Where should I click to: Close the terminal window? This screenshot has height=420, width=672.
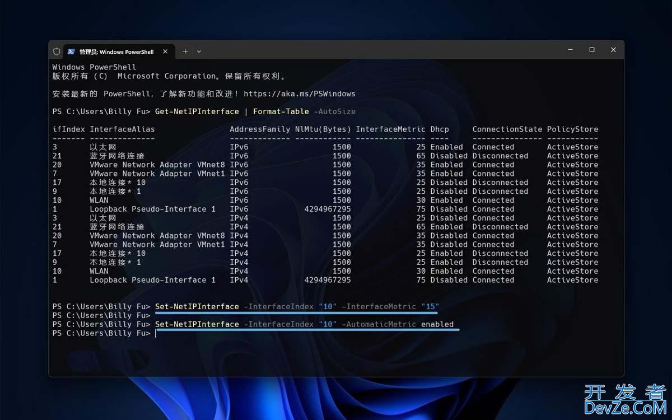(x=613, y=50)
